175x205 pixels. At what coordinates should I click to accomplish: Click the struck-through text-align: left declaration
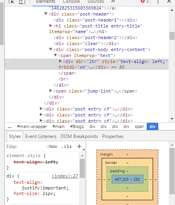point(36,162)
